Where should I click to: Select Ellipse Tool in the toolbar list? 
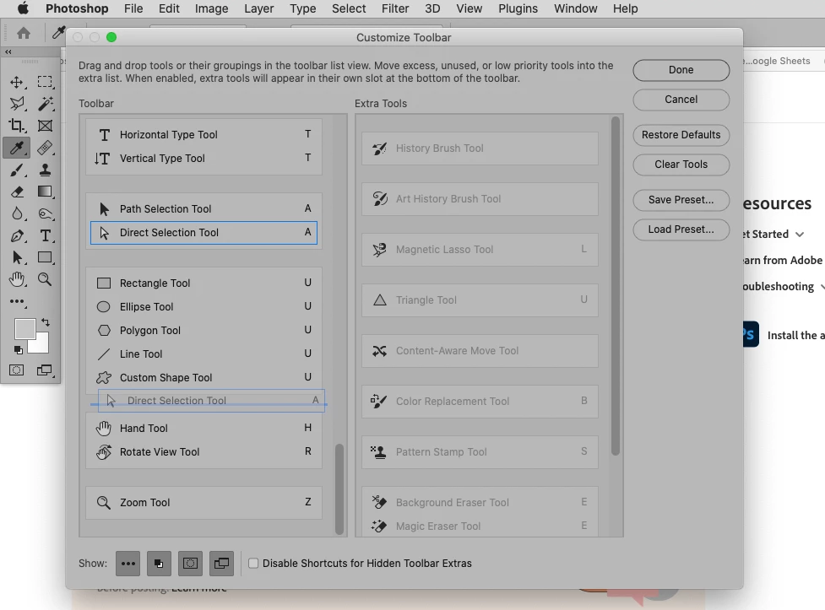click(204, 306)
